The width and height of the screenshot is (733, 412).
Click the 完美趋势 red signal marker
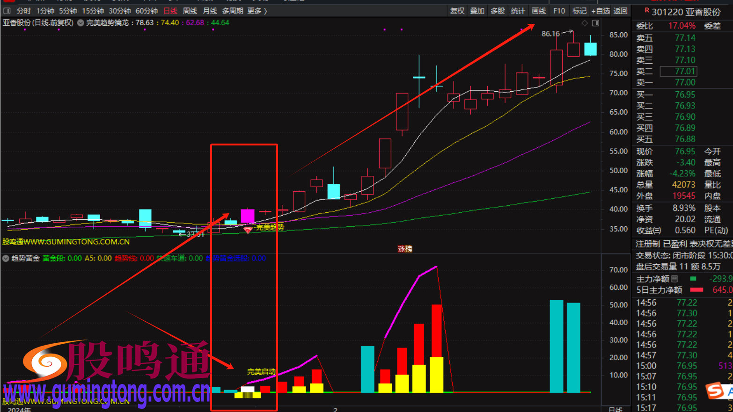(x=248, y=230)
